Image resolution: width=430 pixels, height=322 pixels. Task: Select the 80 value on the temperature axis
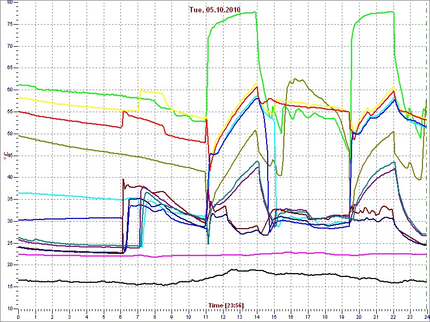(10, 3)
